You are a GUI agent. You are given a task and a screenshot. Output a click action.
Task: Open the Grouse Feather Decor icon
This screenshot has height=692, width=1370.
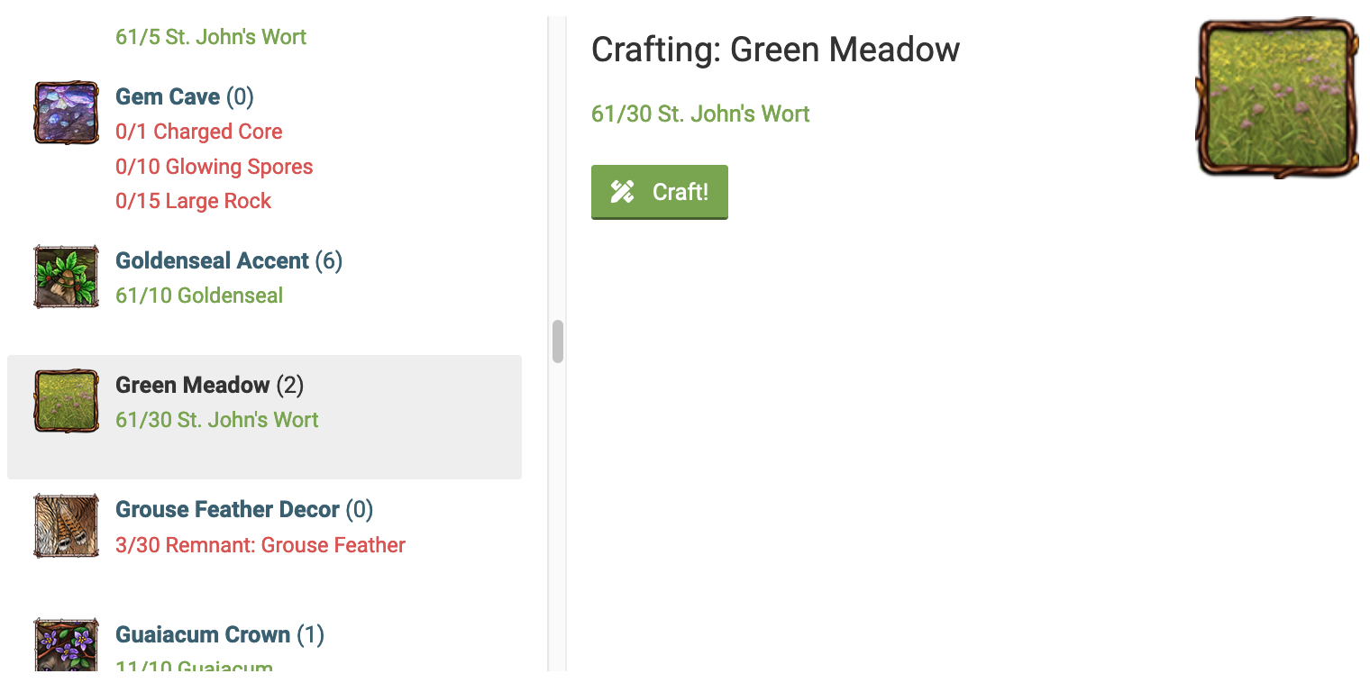[x=66, y=525]
